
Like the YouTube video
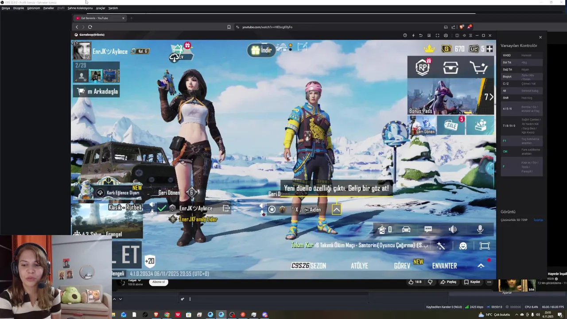tap(415, 282)
